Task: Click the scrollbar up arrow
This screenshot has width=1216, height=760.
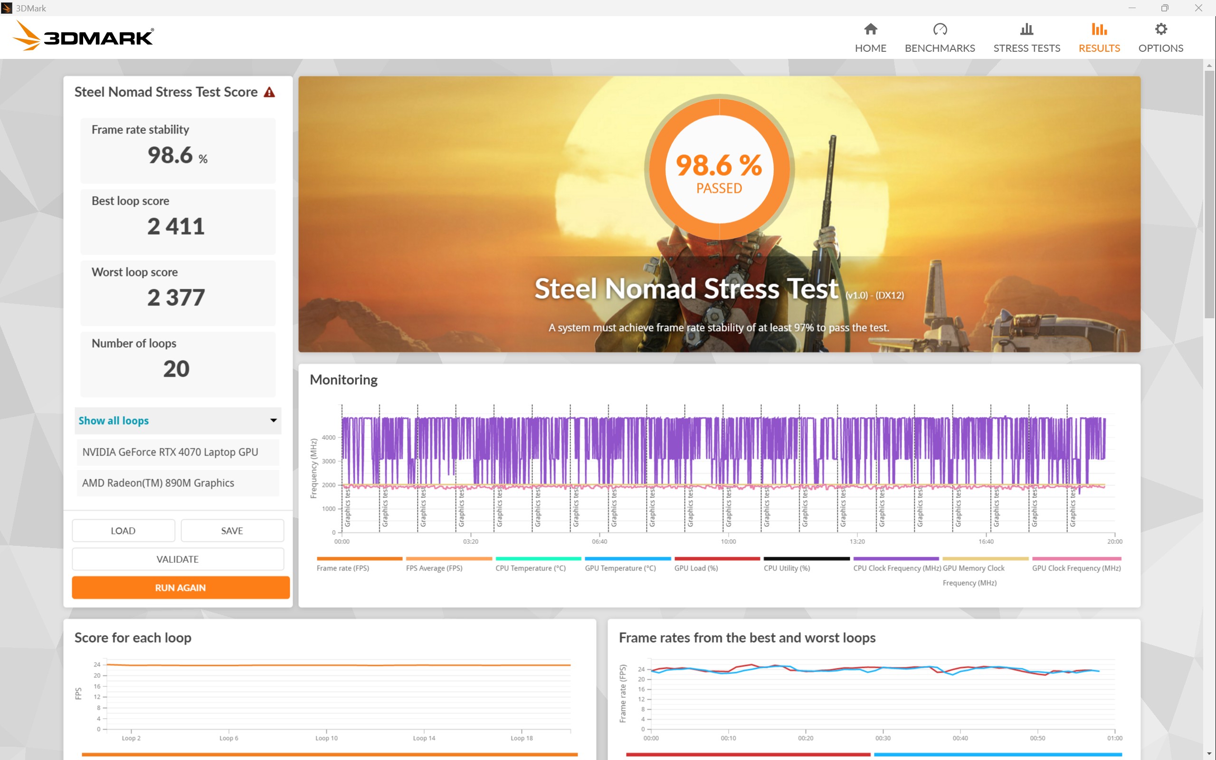Action: click(x=1209, y=66)
